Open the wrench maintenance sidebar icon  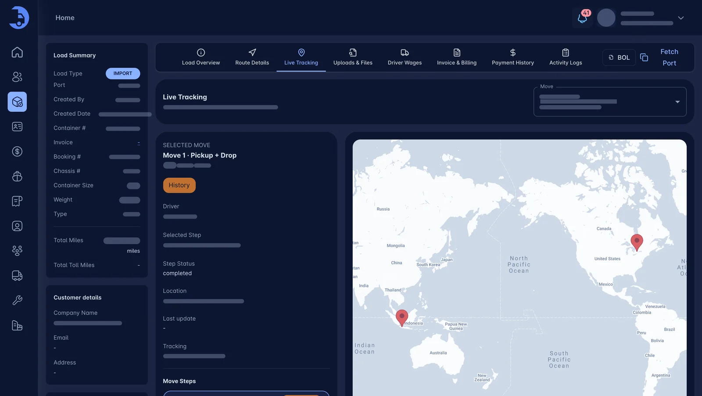click(17, 301)
